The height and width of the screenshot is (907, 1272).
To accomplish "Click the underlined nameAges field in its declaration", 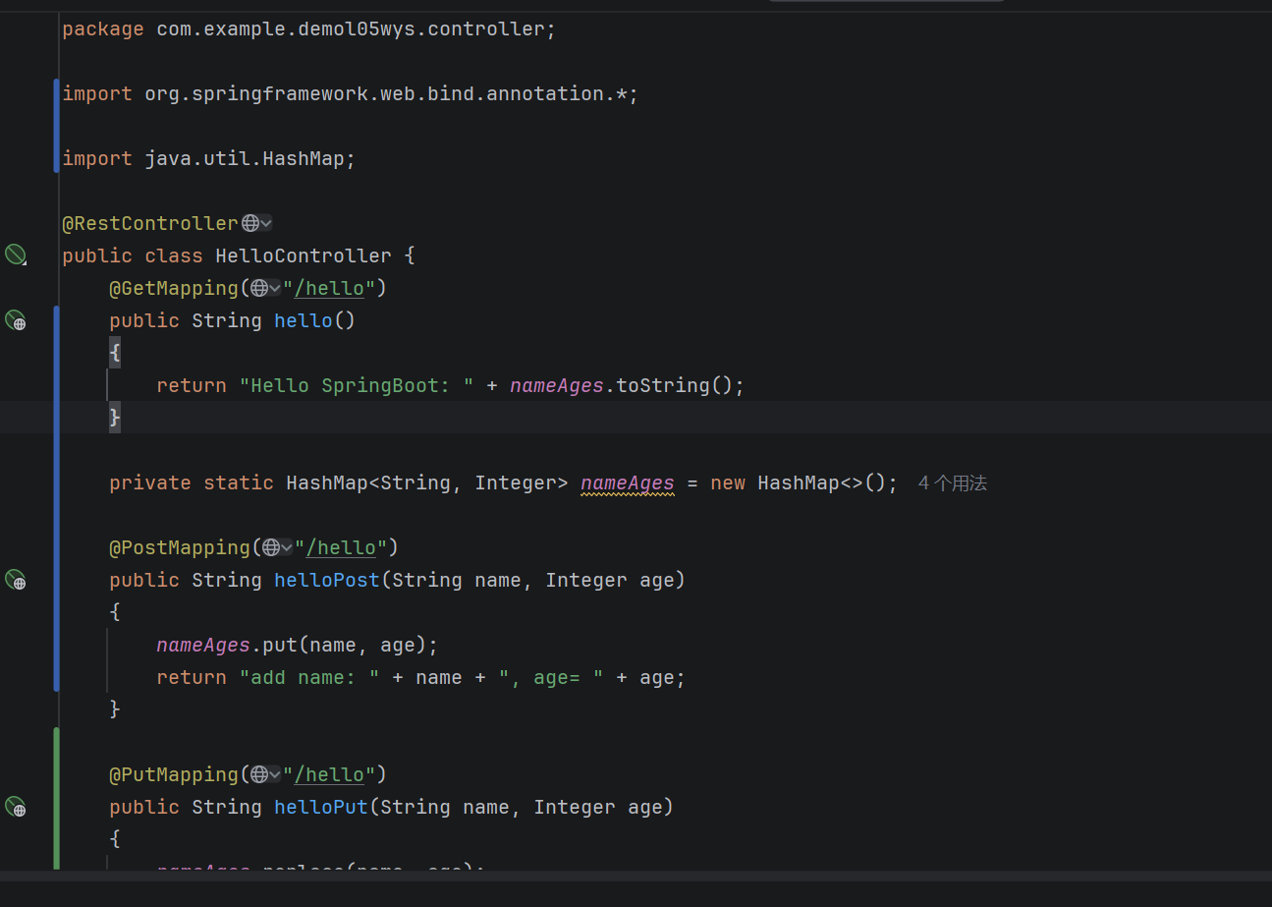I will (628, 482).
